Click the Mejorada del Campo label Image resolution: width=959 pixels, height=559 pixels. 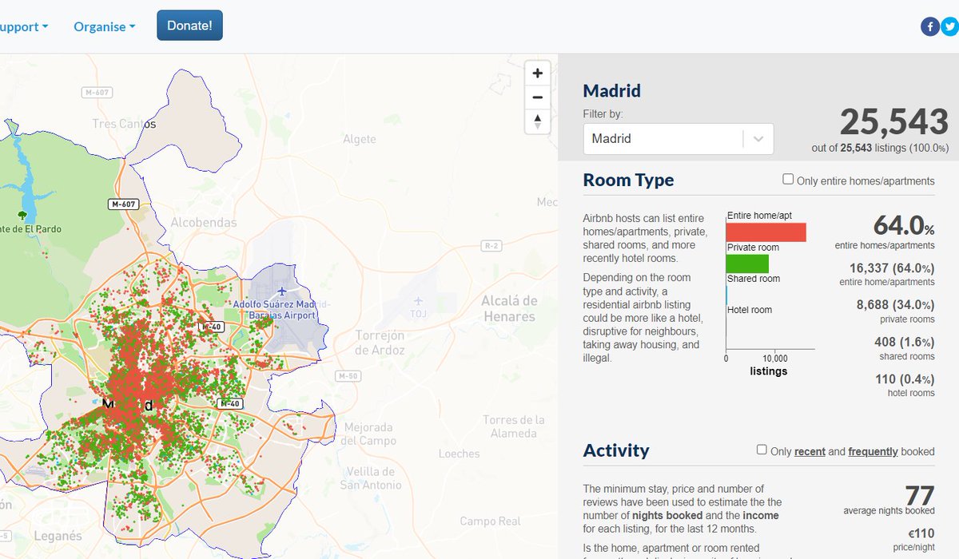coord(368,434)
